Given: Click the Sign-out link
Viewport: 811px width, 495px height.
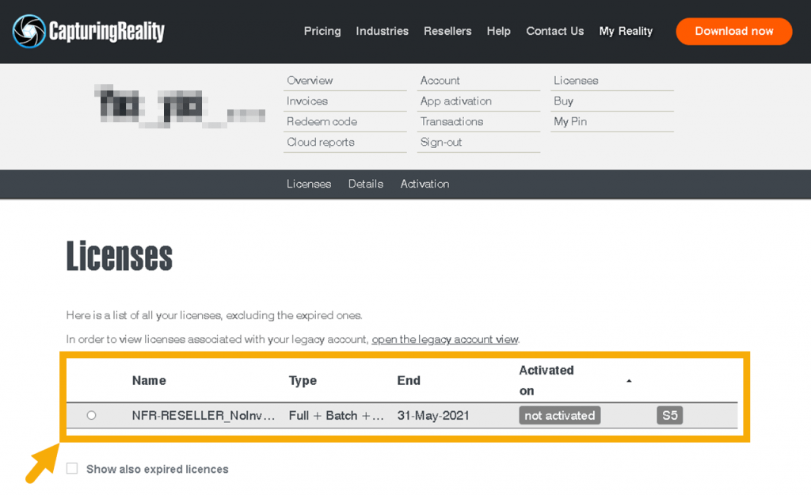Looking at the screenshot, I should 441,142.
